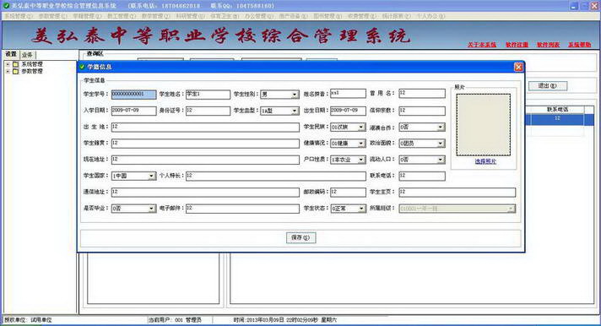Screen dimensions: 601x326
Task: Click the 出生地 input field
Action: pyautogui.click(x=205, y=128)
